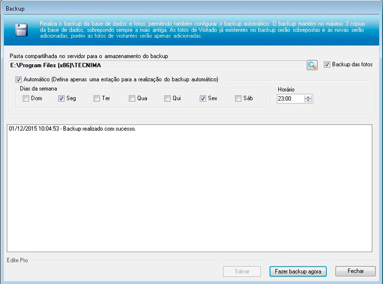The width and height of the screenshot is (383, 284).
Task: Enable the Sáb weekday checkbox
Action: click(x=238, y=99)
